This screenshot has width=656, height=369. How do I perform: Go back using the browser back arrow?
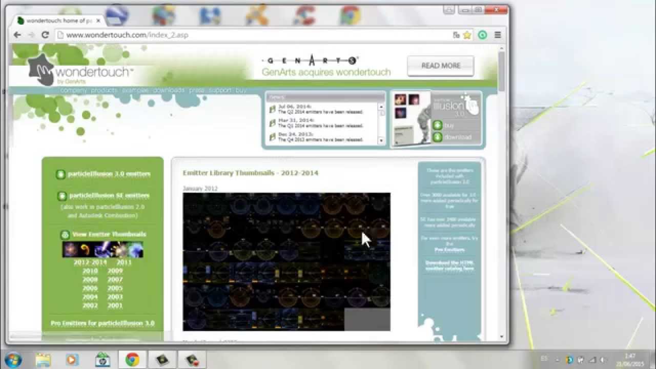(x=17, y=35)
